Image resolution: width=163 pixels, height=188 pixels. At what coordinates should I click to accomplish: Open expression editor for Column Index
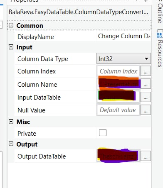click(x=146, y=71)
